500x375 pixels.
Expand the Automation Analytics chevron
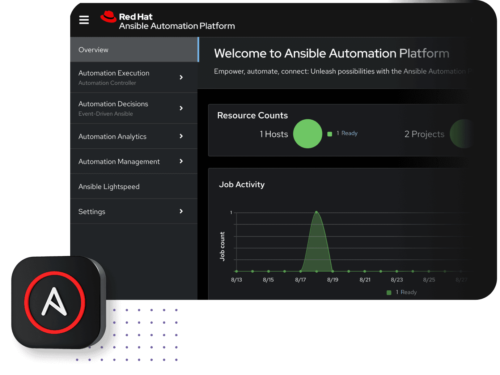(x=181, y=136)
